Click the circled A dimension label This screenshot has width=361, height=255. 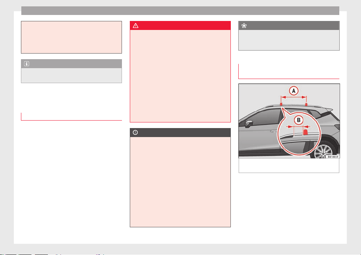294,91
